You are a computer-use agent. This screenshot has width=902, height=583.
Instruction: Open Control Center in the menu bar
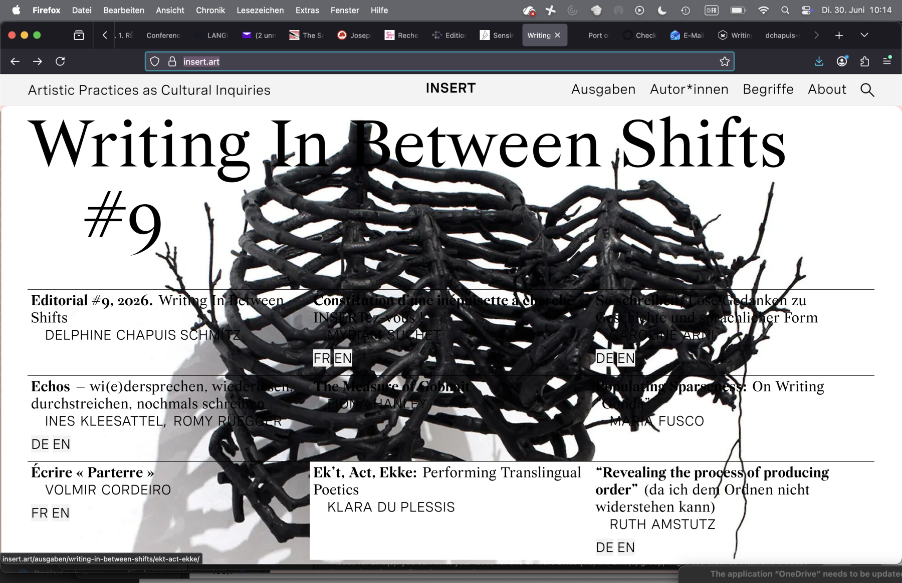tap(806, 10)
